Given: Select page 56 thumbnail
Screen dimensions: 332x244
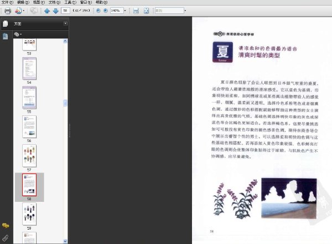Looking at the screenshot, I should 29,126.
